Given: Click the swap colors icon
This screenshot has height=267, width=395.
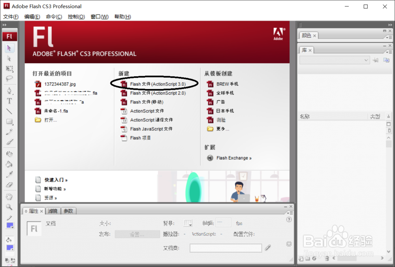Looking at the screenshot, I should pos(13,260).
